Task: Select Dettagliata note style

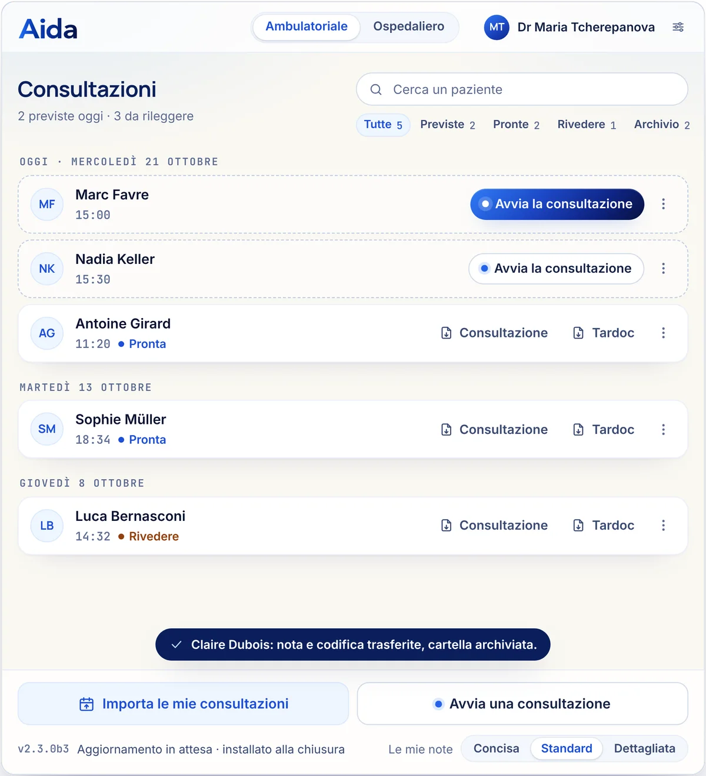Action: 645,748
